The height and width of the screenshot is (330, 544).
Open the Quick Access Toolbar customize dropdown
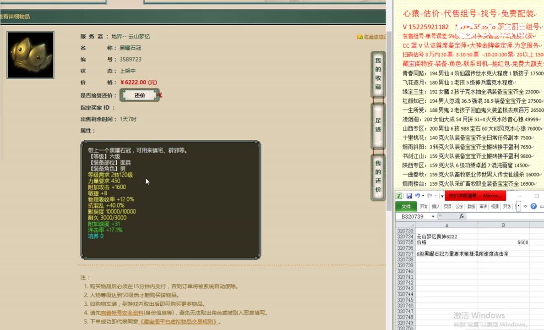(x=442, y=196)
